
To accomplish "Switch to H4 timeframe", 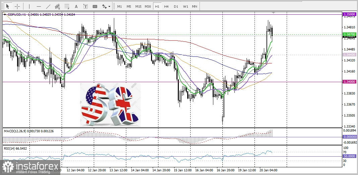I will [166, 6].
